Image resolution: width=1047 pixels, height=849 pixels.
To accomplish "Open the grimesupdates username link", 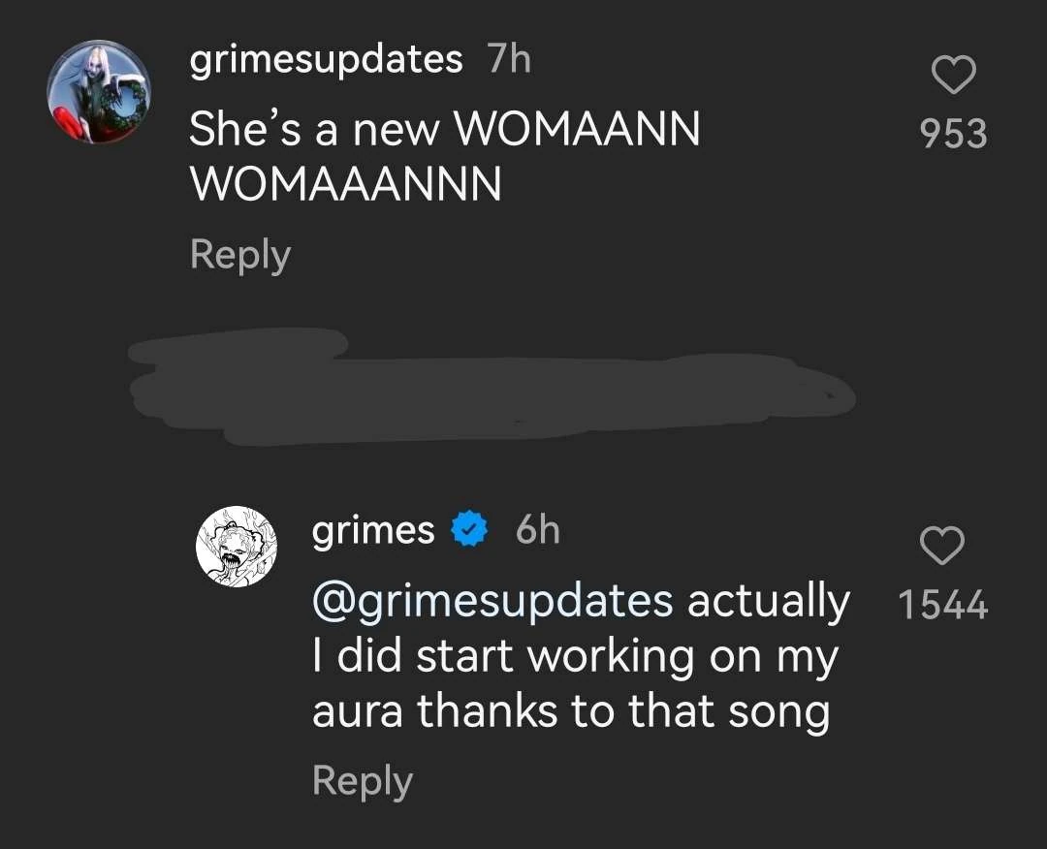I will click(x=326, y=60).
